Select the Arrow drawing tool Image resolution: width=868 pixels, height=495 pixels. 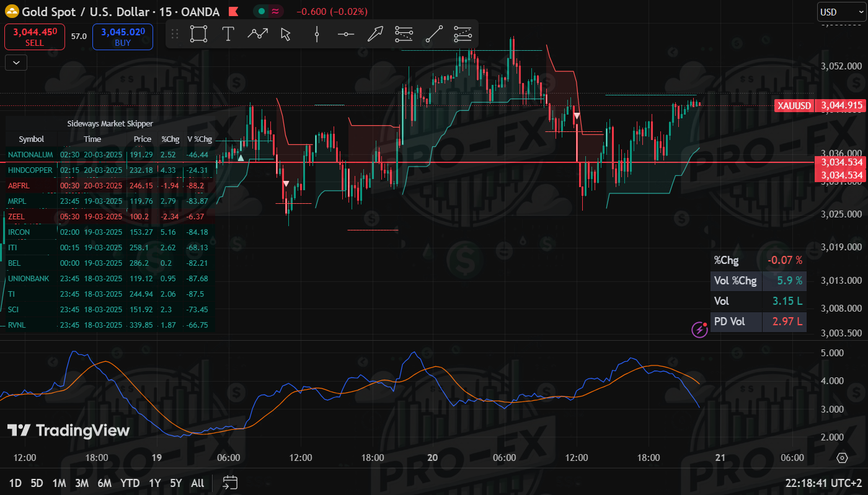375,34
